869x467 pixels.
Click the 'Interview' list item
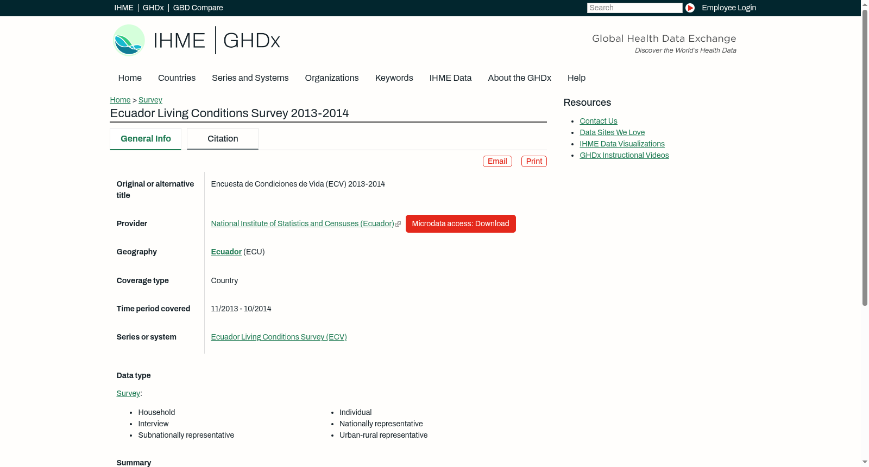[x=153, y=424]
